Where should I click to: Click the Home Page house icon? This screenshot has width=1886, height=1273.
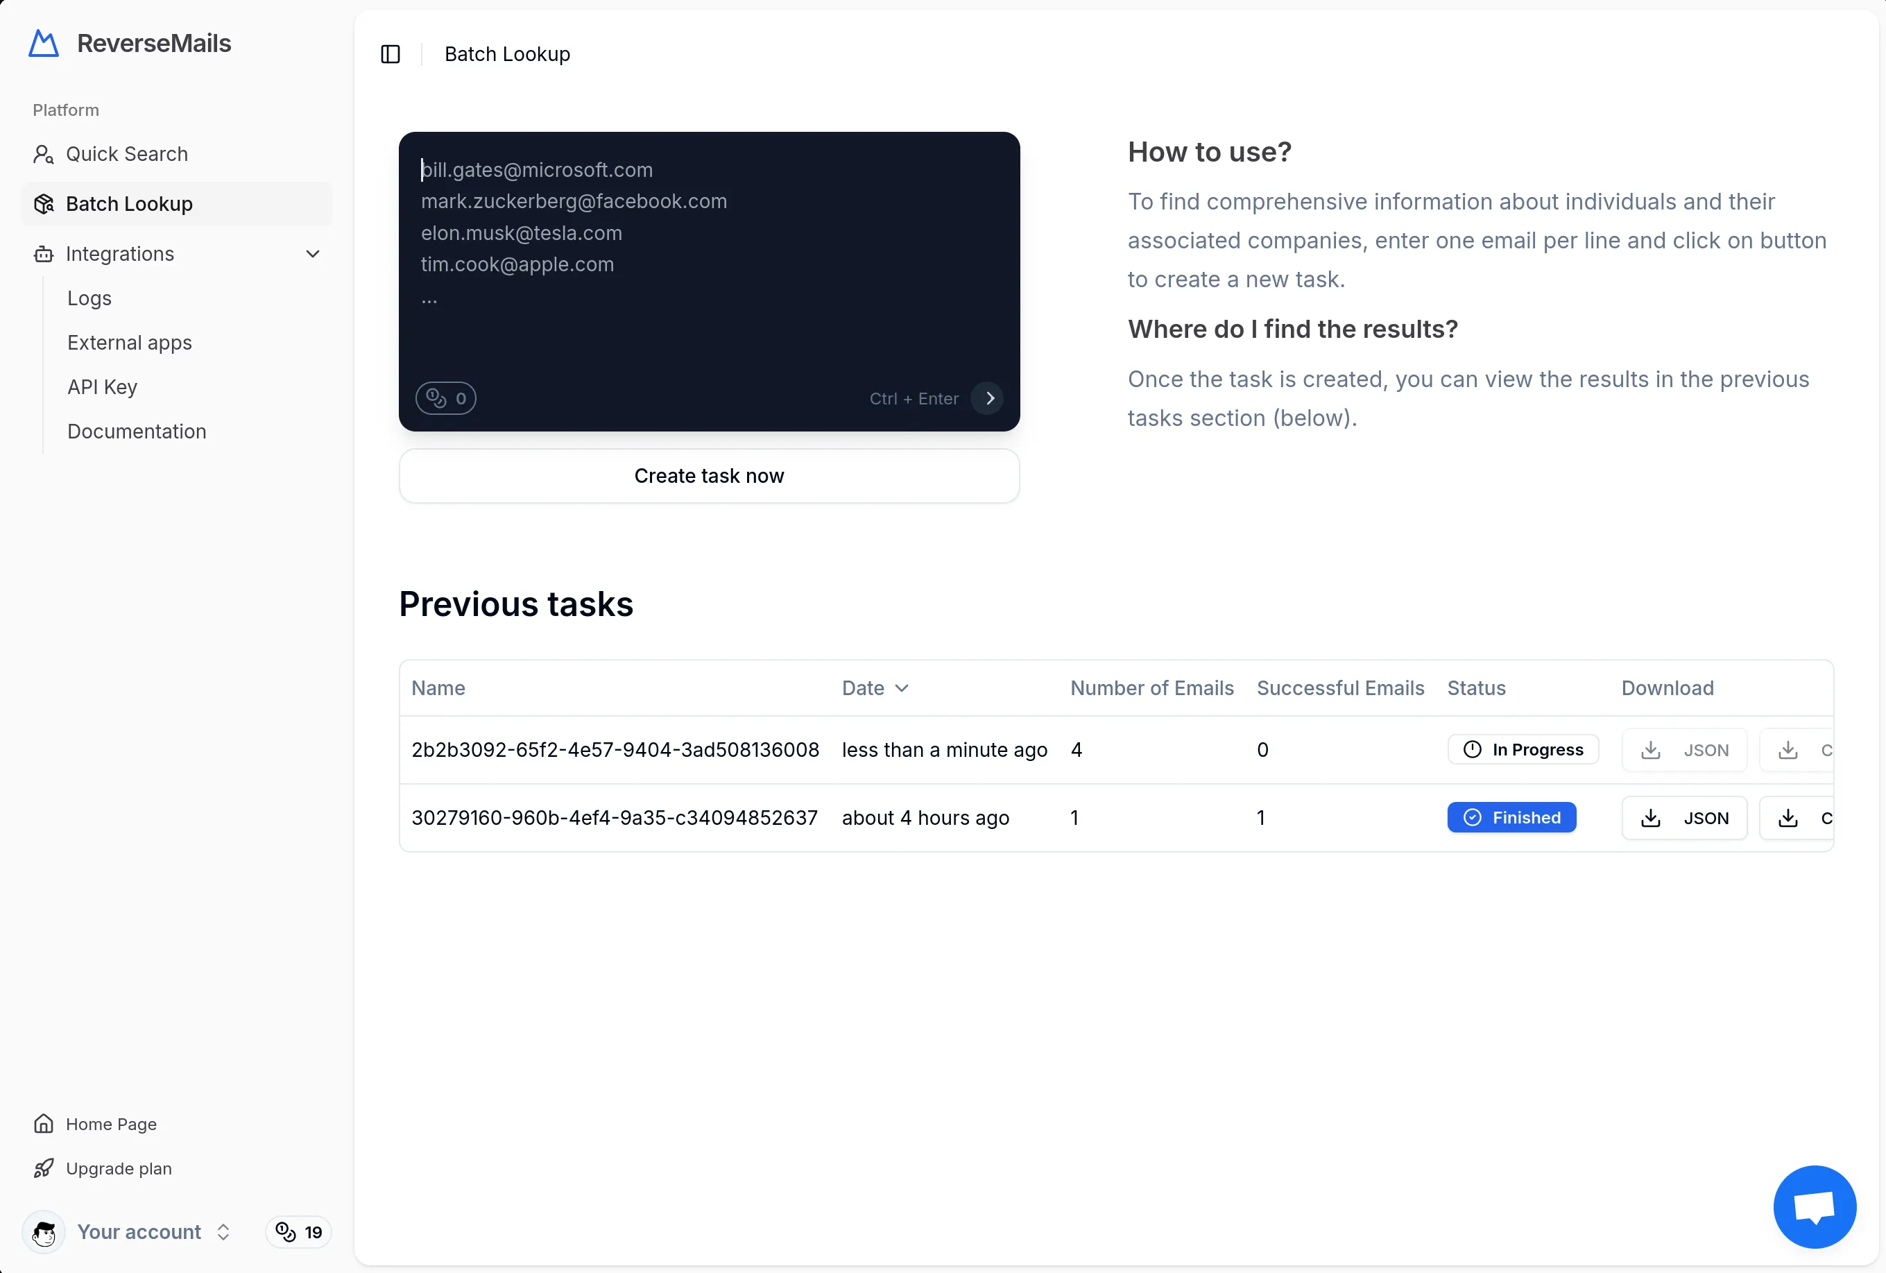pyautogui.click(x=44, y=1124)
